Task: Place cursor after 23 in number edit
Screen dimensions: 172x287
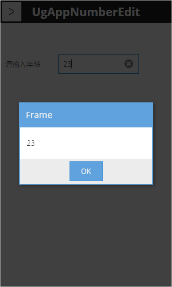Action: pos(72,64)
